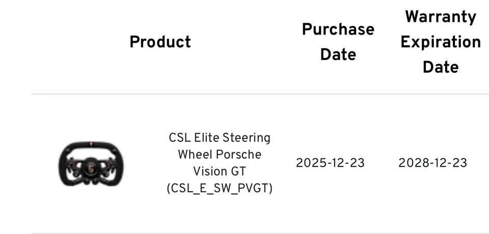Click the Vision GT text line
The image size is (489, 234).
coord(220,171)
